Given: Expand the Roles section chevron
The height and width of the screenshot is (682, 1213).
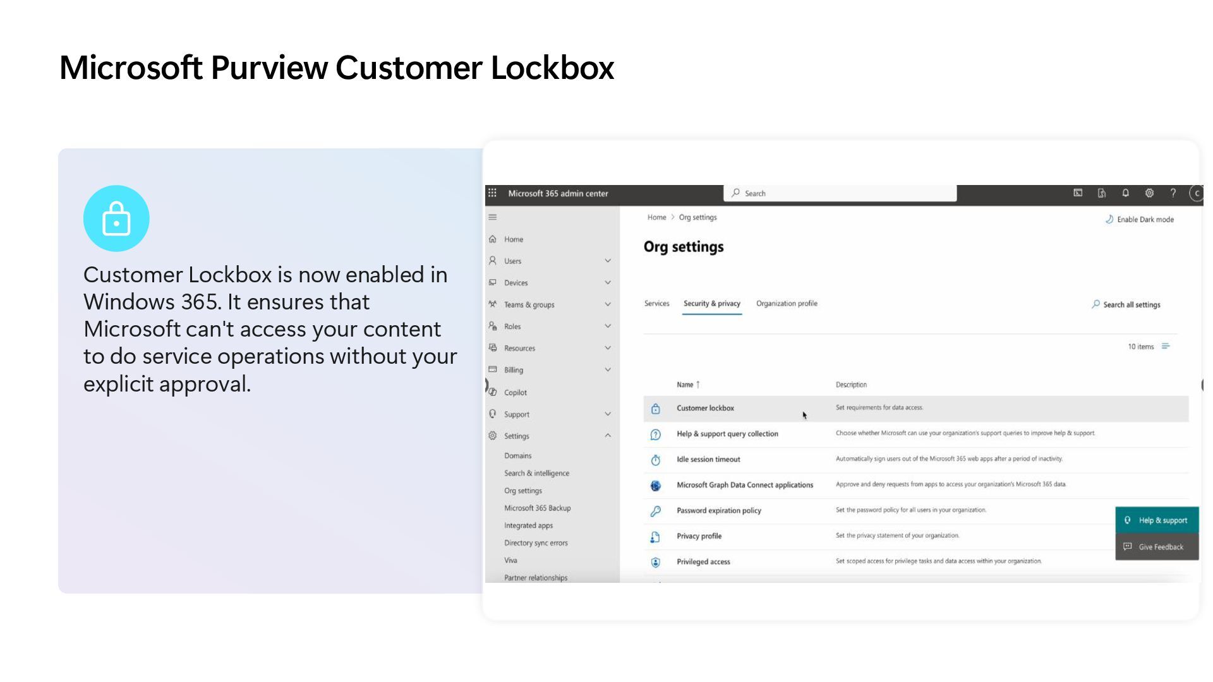Looking at the screenshot, I should point(608,326).
